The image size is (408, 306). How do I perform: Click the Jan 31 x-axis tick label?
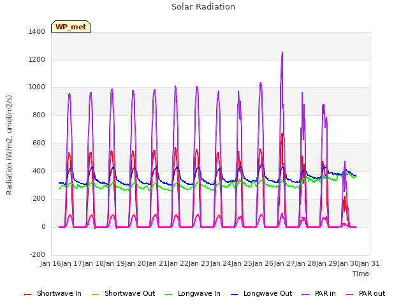coord(369,263)
